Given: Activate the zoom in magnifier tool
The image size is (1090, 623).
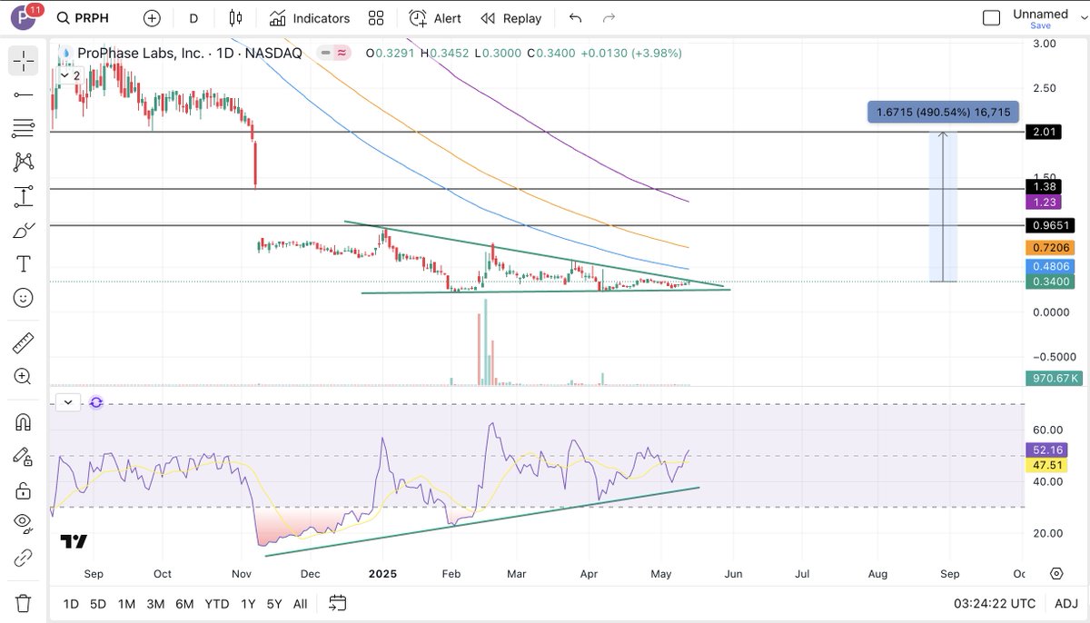Looking at the screenshot, I should click(x=24, y=376).
